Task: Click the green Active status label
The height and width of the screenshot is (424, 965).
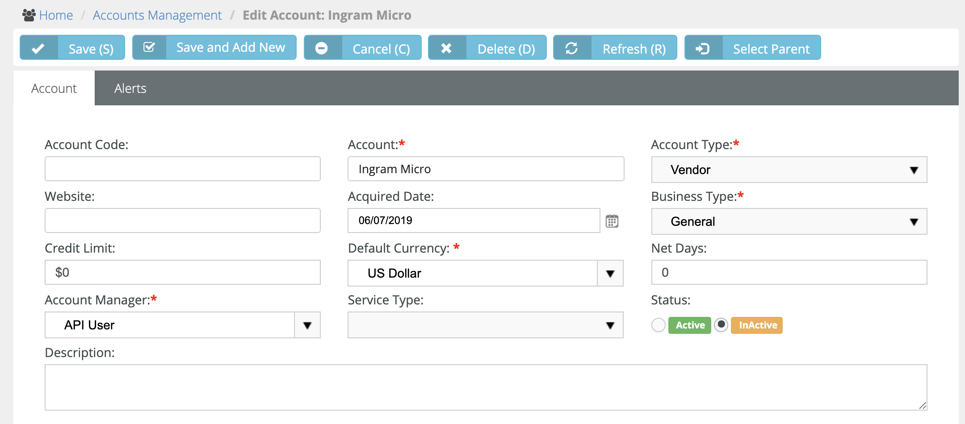Action: click(690, 325)
